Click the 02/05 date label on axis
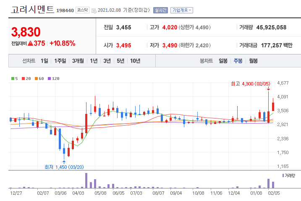 pos(274,193)
